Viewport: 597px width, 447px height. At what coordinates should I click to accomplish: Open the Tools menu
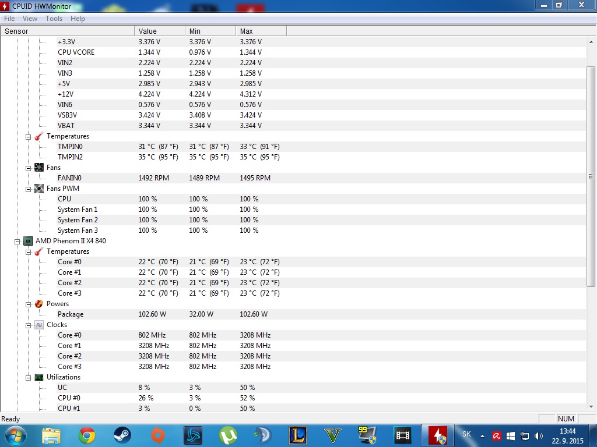pyautogui.click(x=54, y=18)
